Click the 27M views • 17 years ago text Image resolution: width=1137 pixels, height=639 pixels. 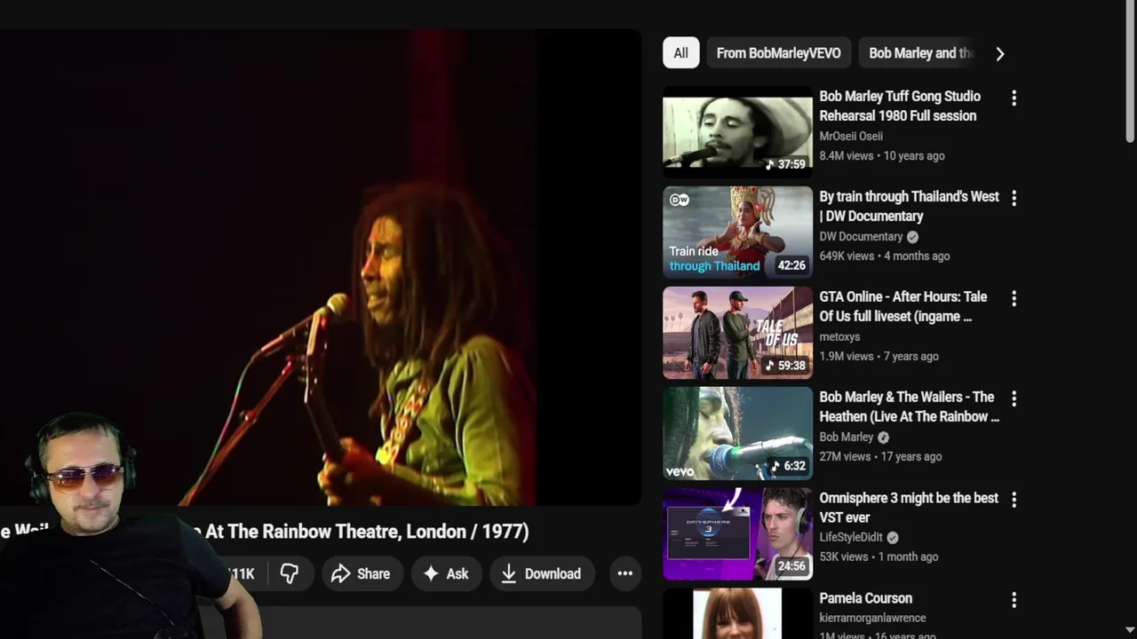(x=880, y=456)
